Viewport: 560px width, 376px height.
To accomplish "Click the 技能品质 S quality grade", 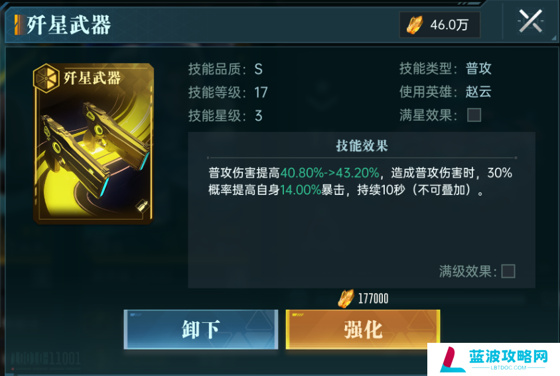I will [259, 69].
